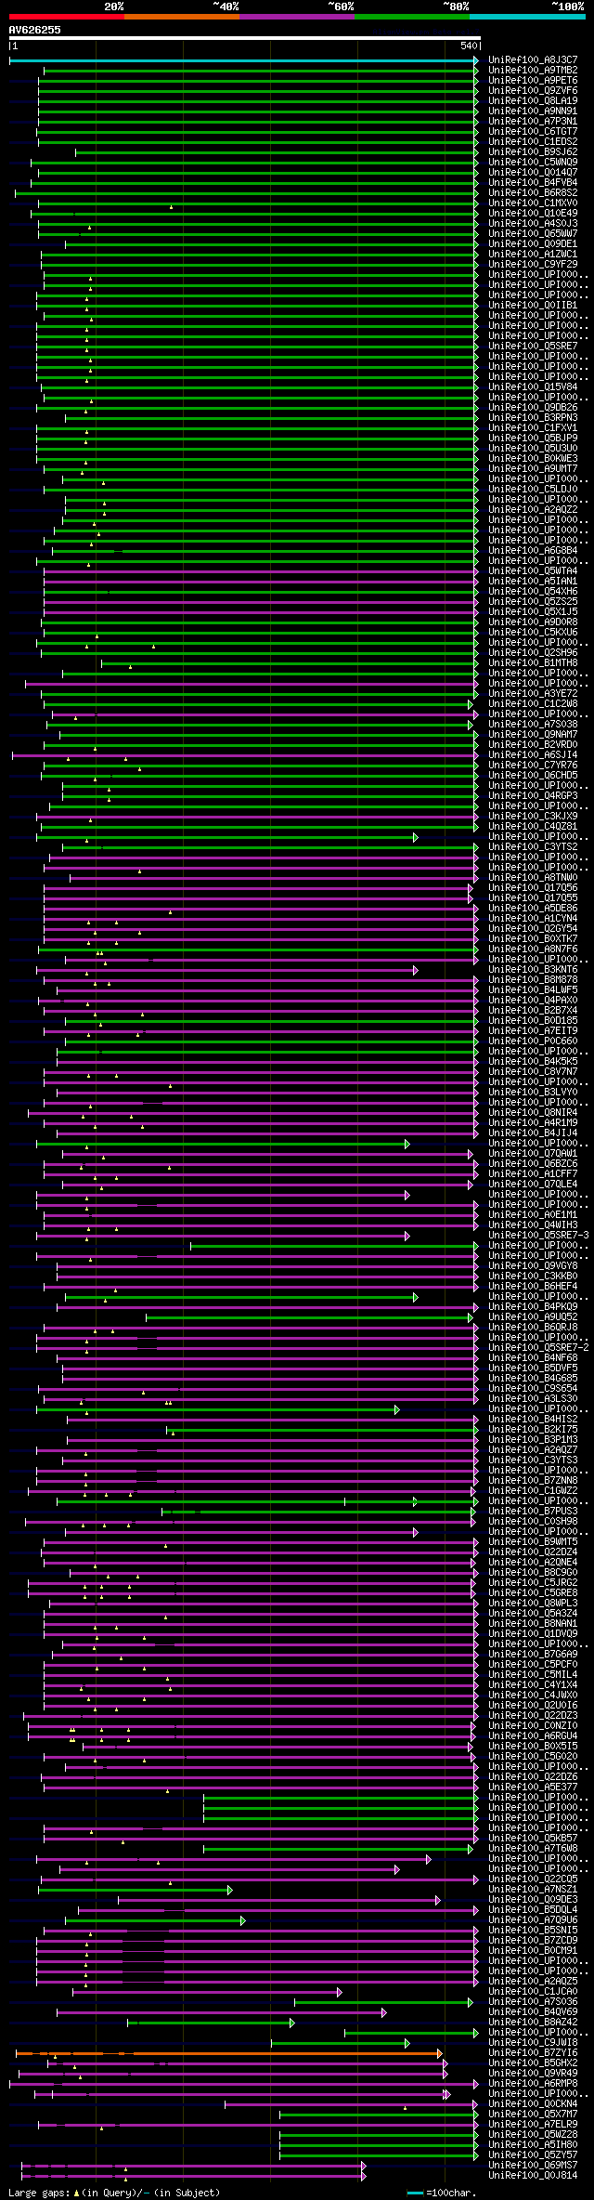Viewport: 594px width, 2200px height.
Task: Select the UniRef100_A1CYN4 label
Action: (x=533, y=919)
